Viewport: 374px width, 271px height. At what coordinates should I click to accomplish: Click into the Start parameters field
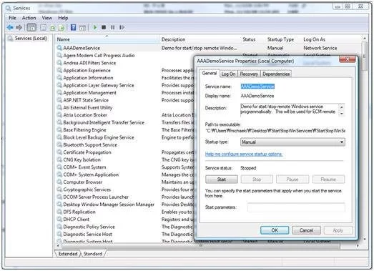(x=296, y=207)
